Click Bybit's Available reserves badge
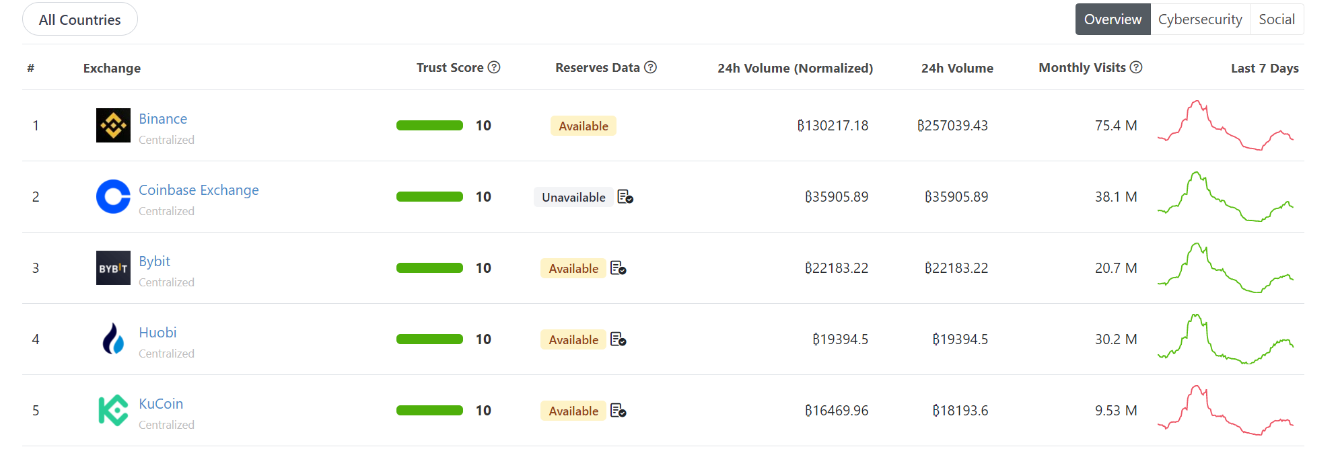 [x=573, y=268]
